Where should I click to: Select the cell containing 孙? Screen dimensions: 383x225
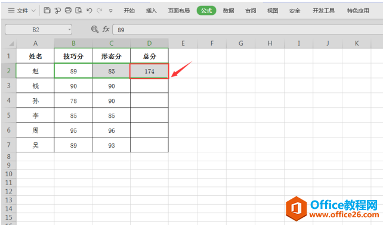tap(35, 101)
